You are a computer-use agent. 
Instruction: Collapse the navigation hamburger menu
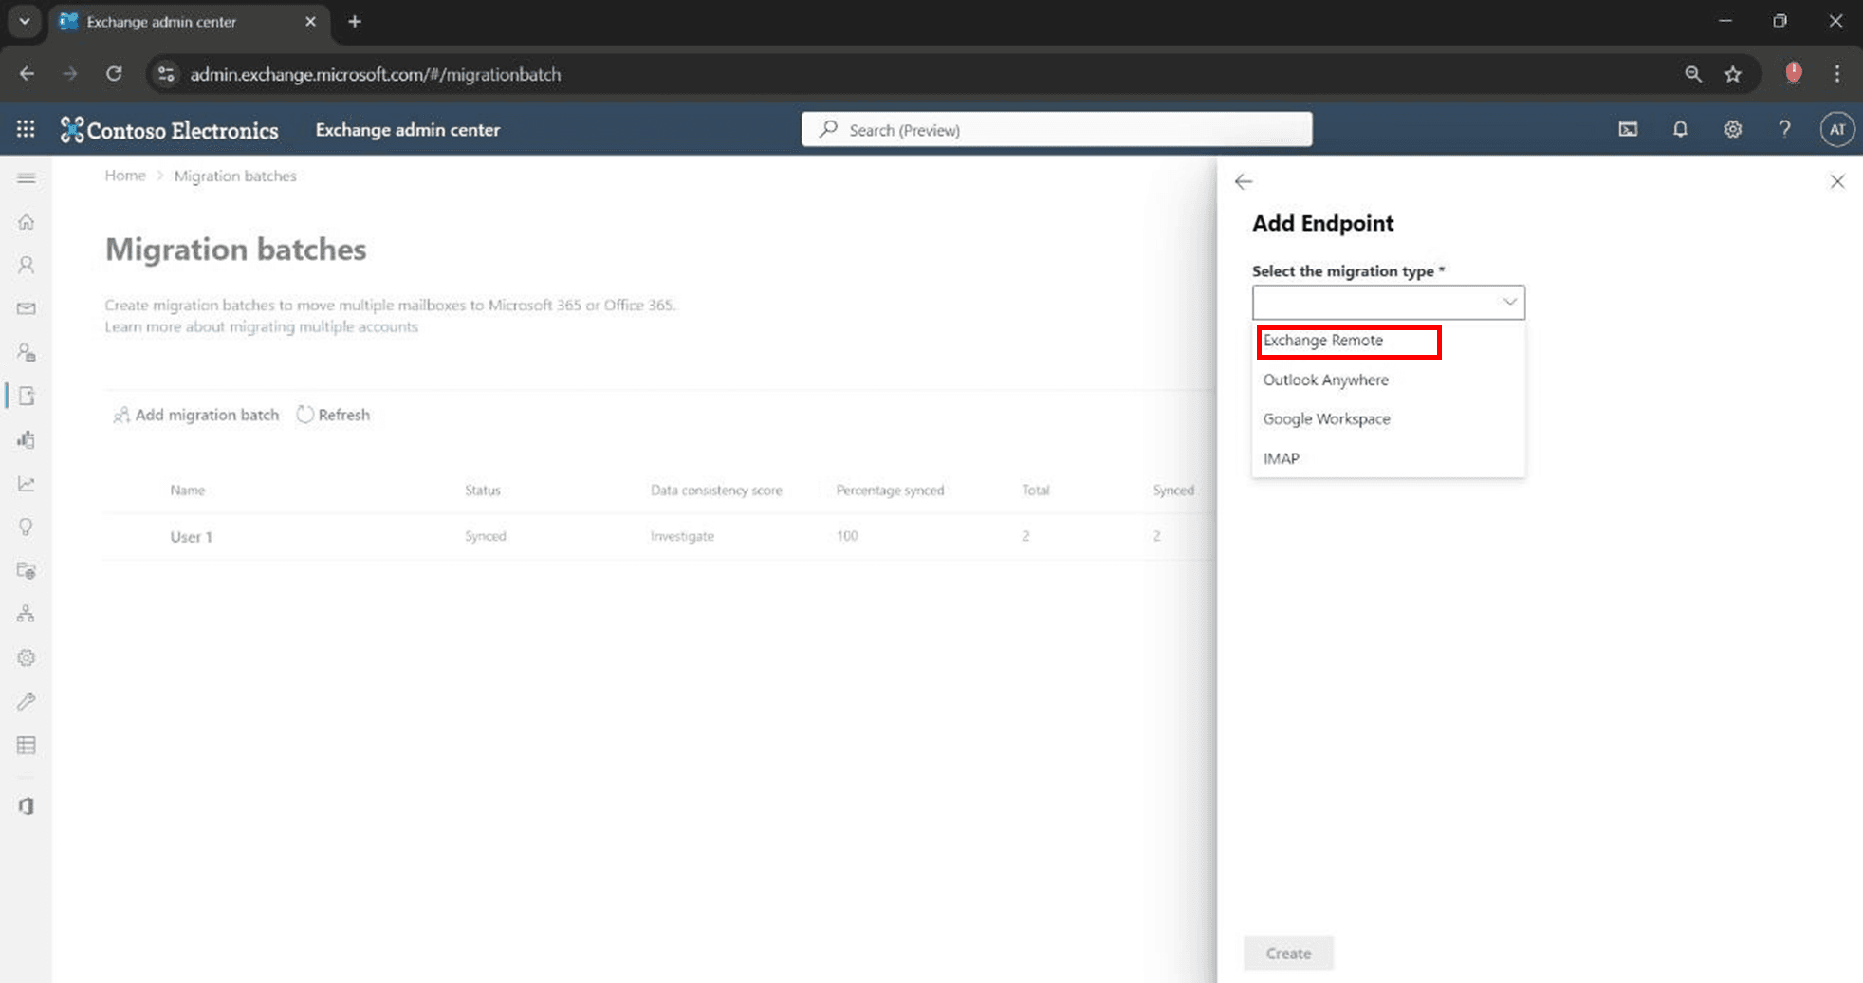click(27, 178)
